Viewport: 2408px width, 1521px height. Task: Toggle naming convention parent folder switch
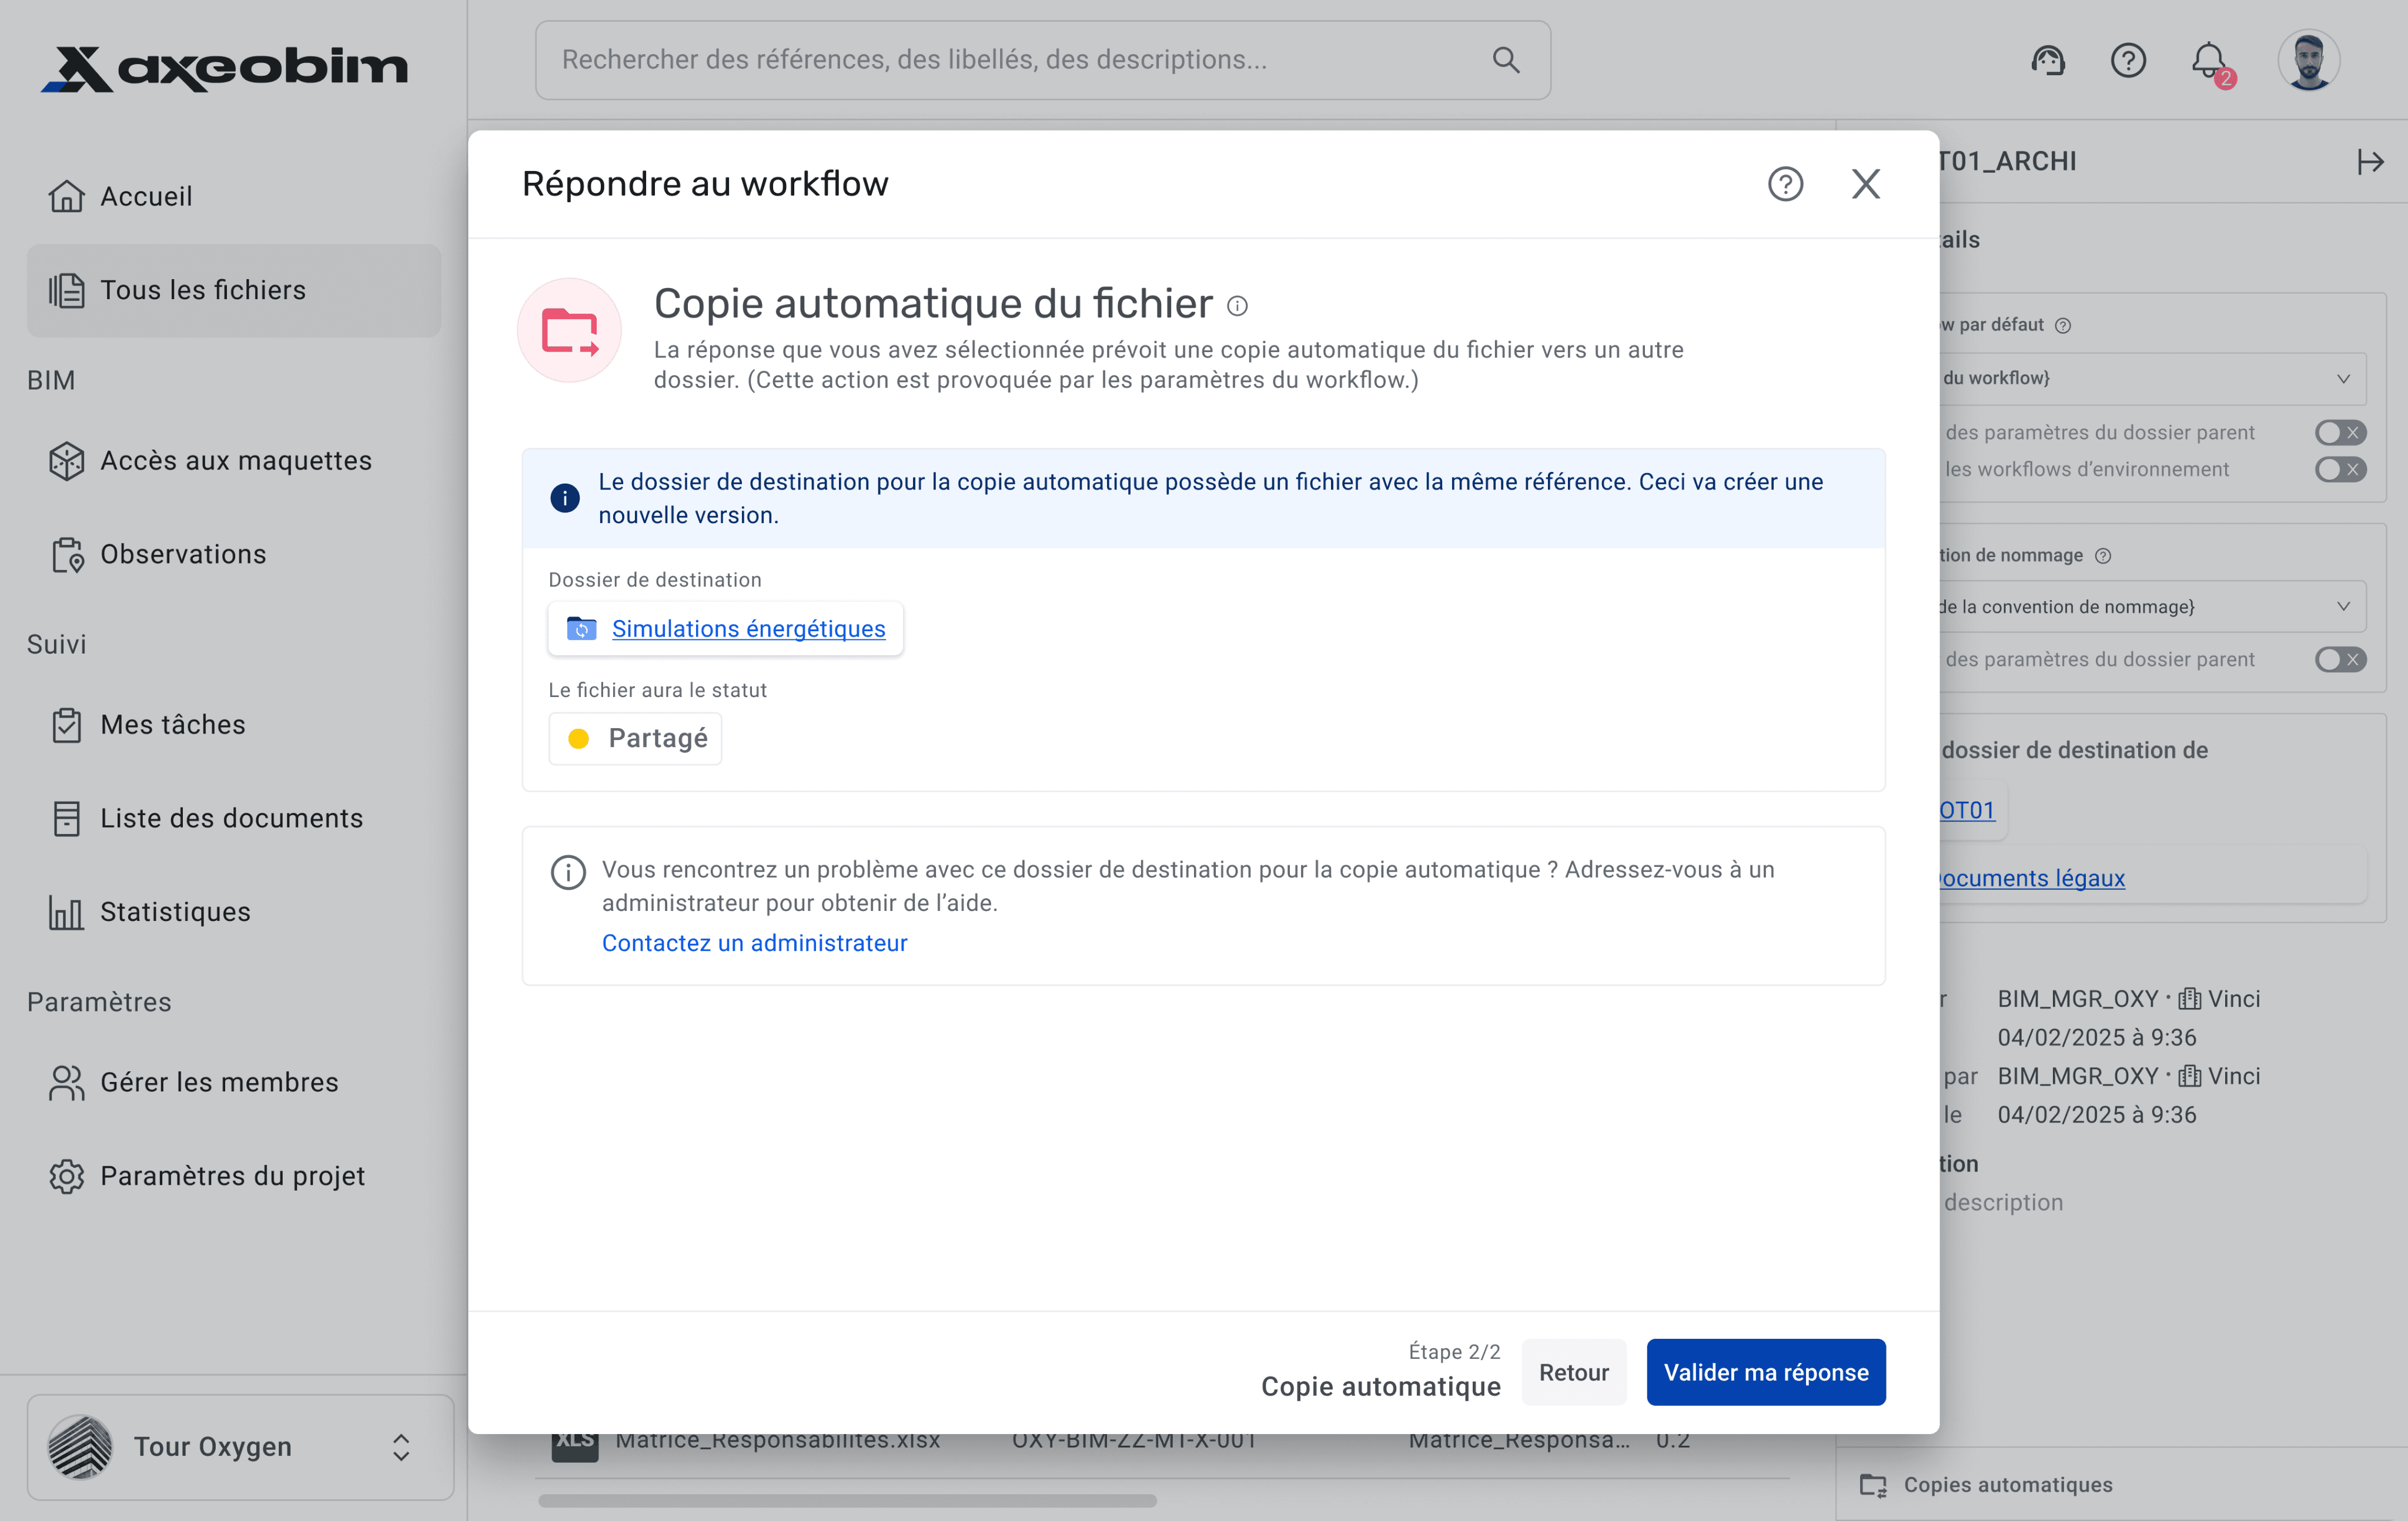point(2340,659)
